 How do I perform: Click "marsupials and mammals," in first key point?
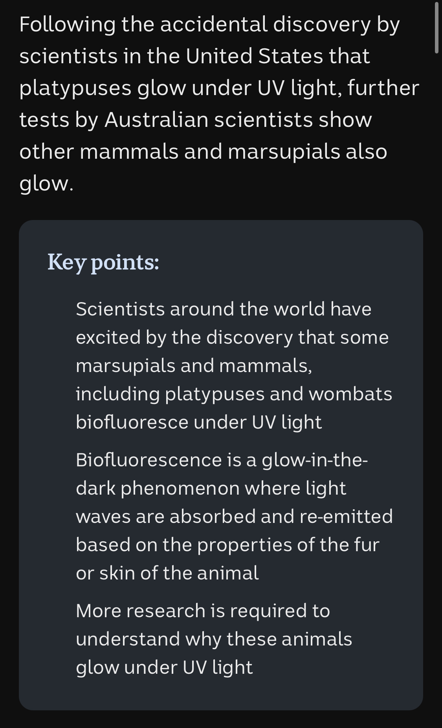point(194,366)
